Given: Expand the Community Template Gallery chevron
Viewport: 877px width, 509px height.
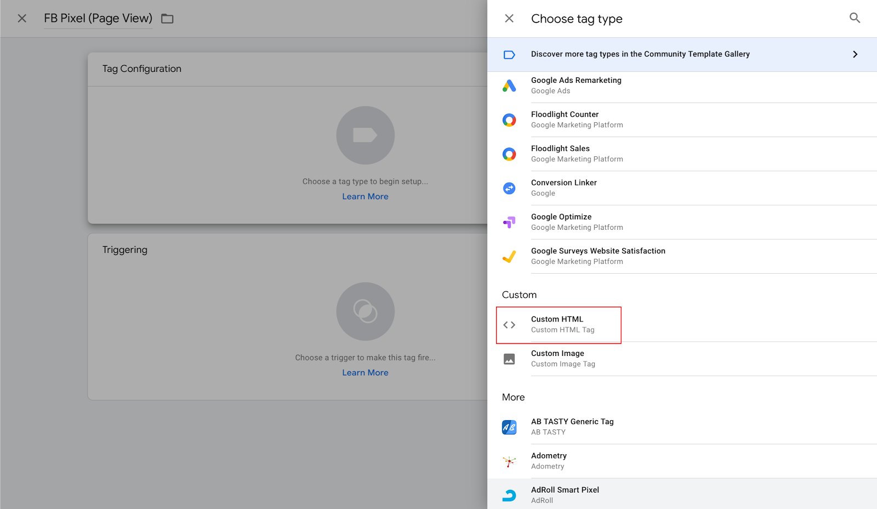Looking at the screenshot, I should [855, 54].
